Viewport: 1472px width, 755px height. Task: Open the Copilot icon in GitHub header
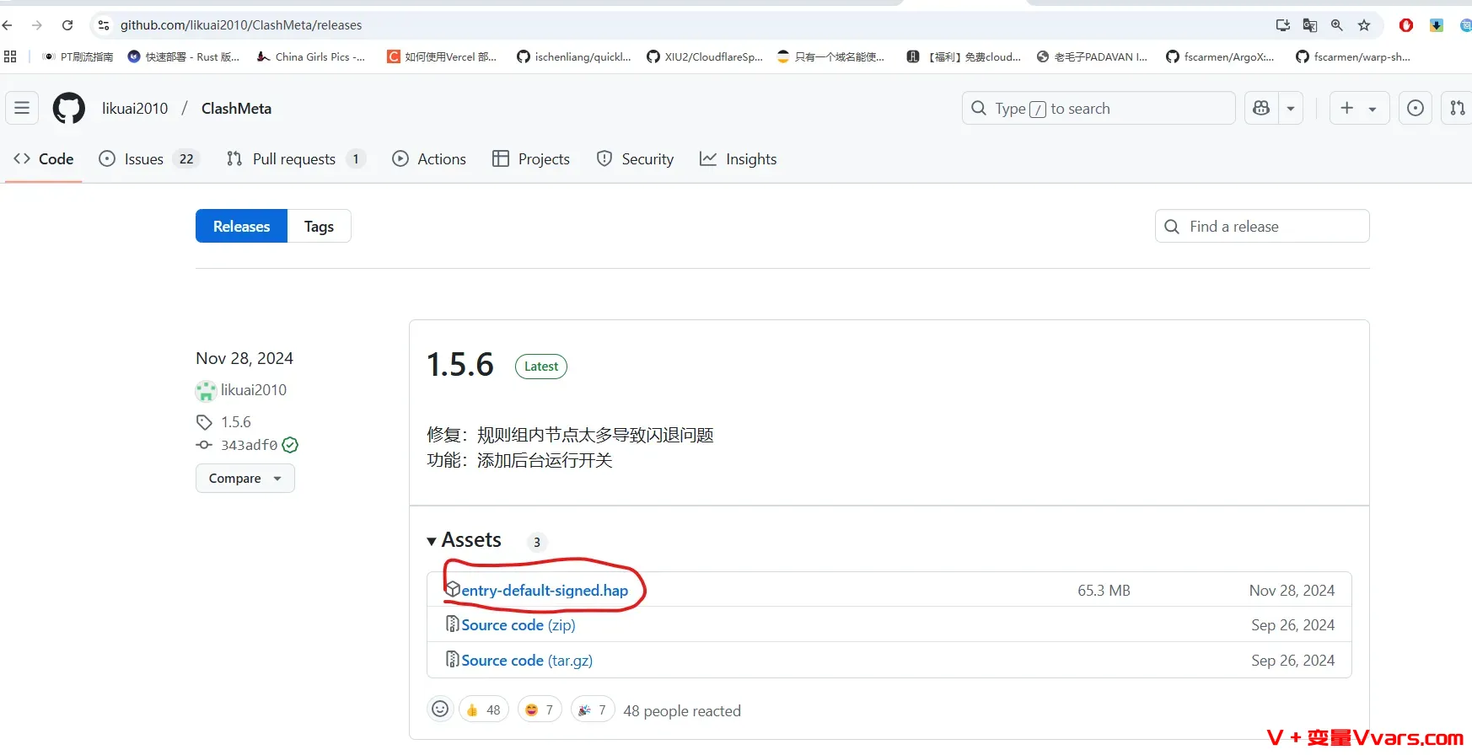[x=1261, y=108]
